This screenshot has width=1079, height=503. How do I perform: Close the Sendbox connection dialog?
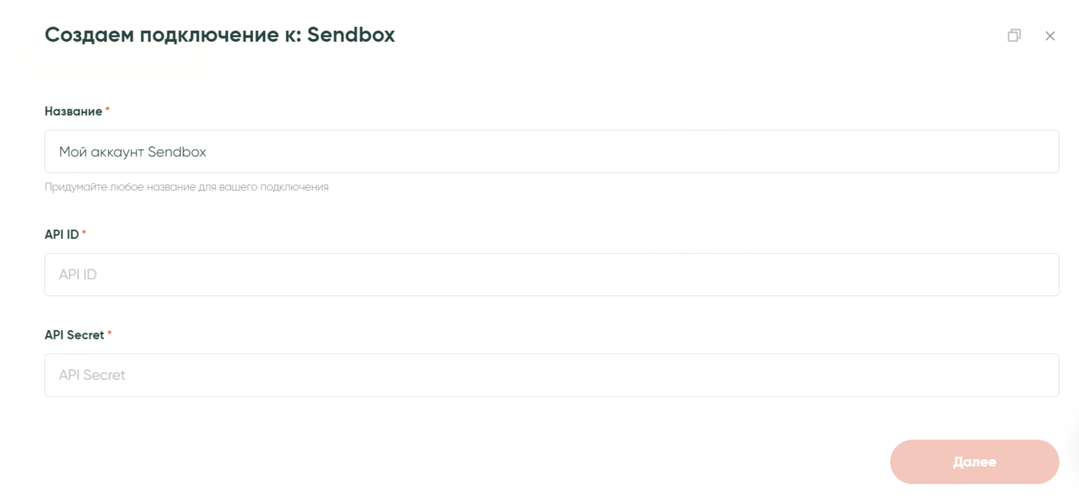1050,36
